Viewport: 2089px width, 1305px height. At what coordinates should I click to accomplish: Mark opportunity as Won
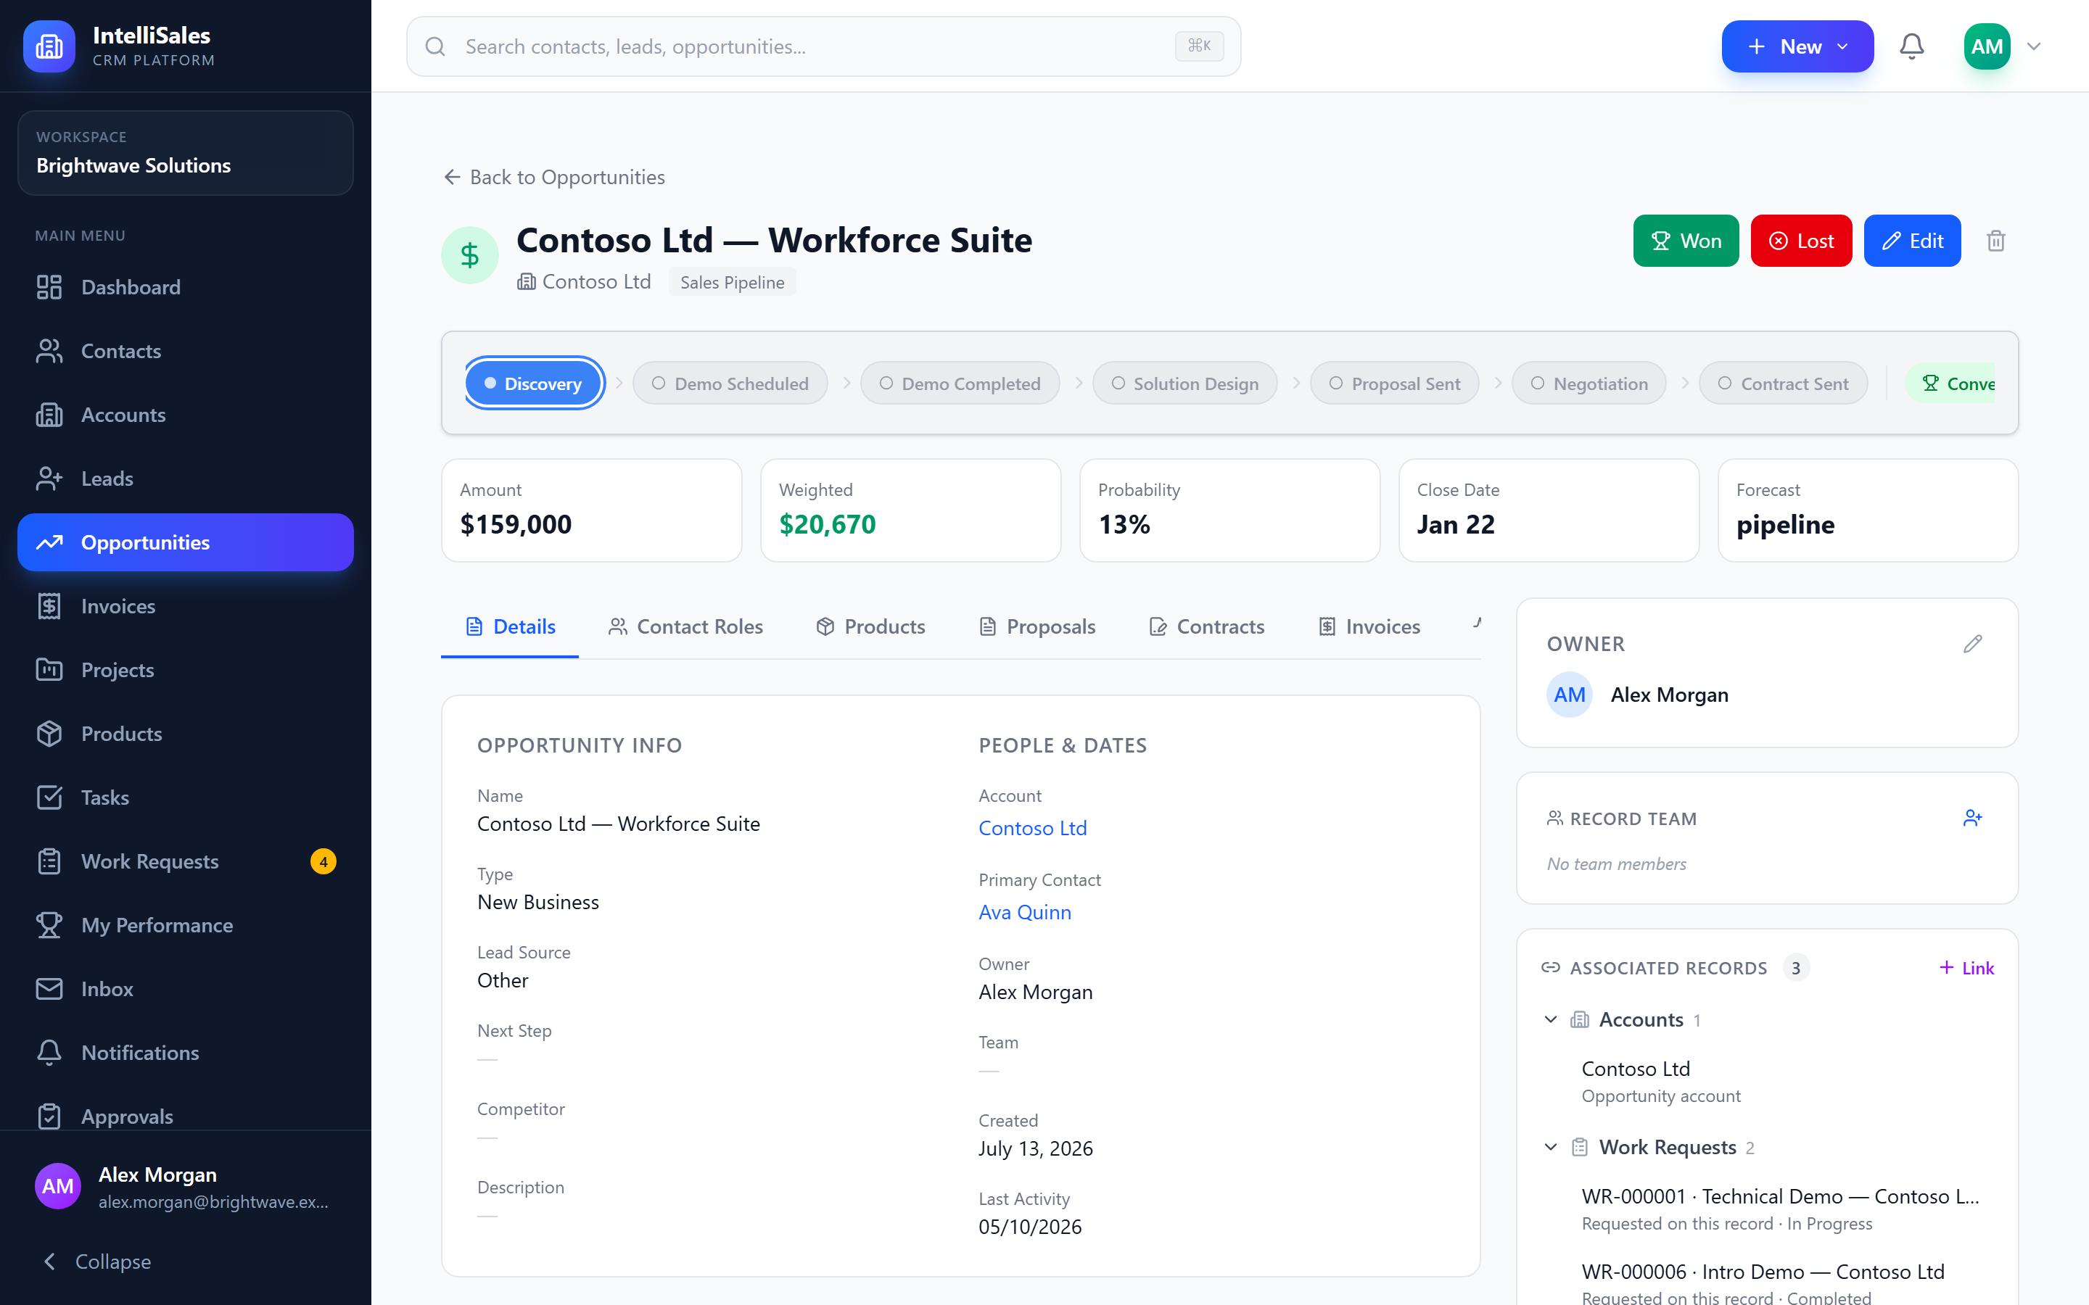1686,241
